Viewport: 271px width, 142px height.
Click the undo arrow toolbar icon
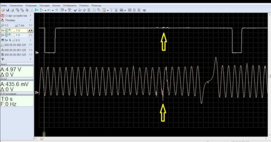point(57,10)
